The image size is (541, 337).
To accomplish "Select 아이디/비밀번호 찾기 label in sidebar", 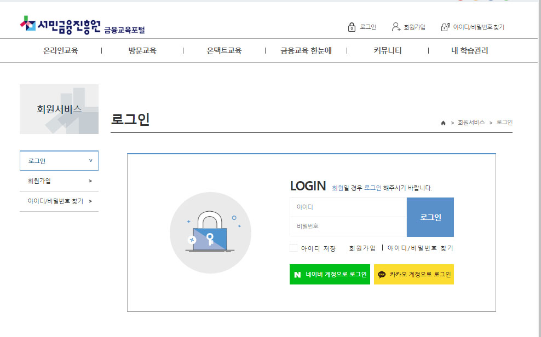I will click(55, 201).
